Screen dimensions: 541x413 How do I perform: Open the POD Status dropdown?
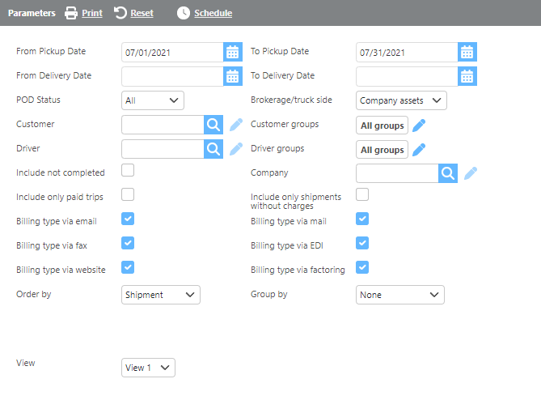click(x=153, y=100)
